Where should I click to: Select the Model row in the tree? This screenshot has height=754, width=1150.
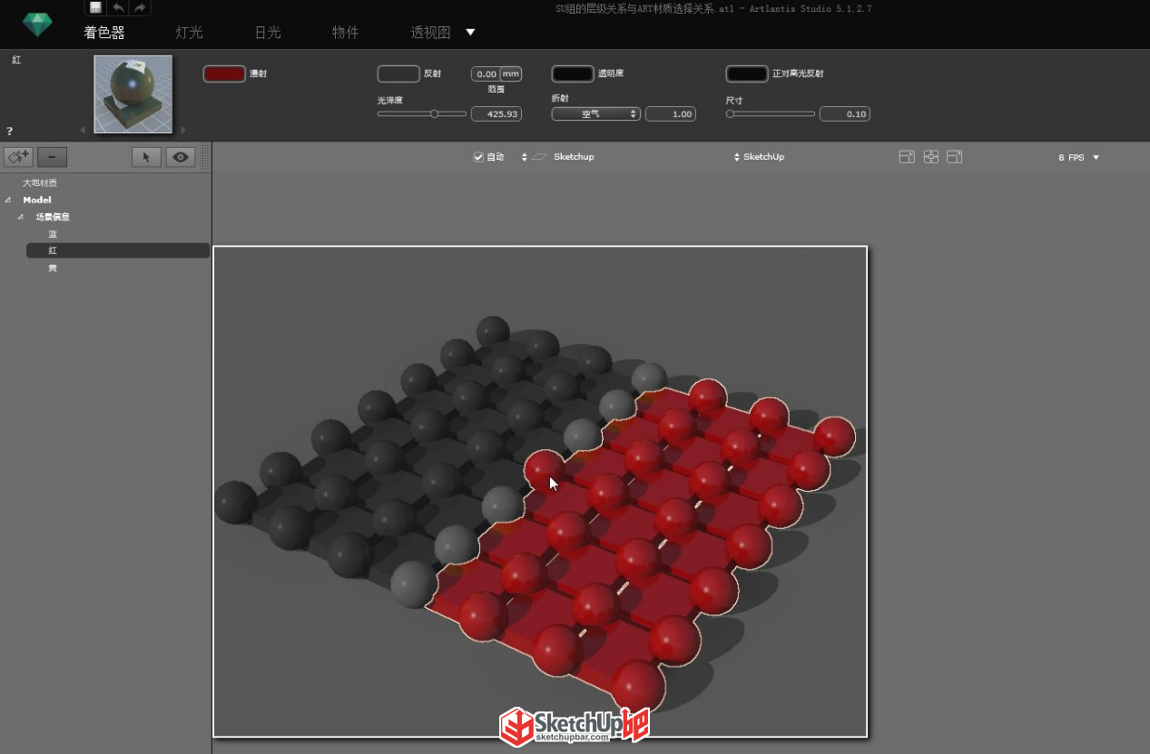tap(37, 200)
